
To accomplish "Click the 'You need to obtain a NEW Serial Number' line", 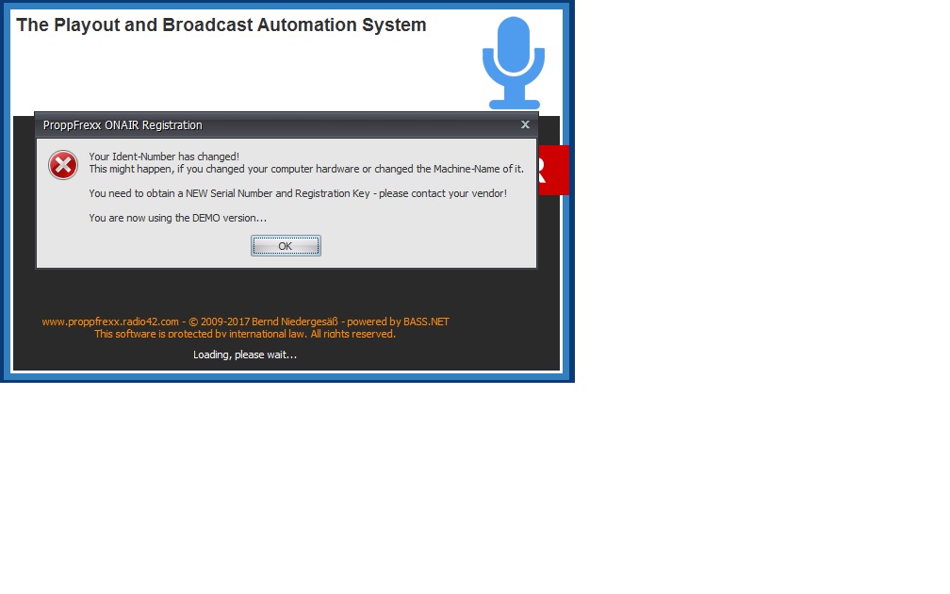I will click(298, 193).
